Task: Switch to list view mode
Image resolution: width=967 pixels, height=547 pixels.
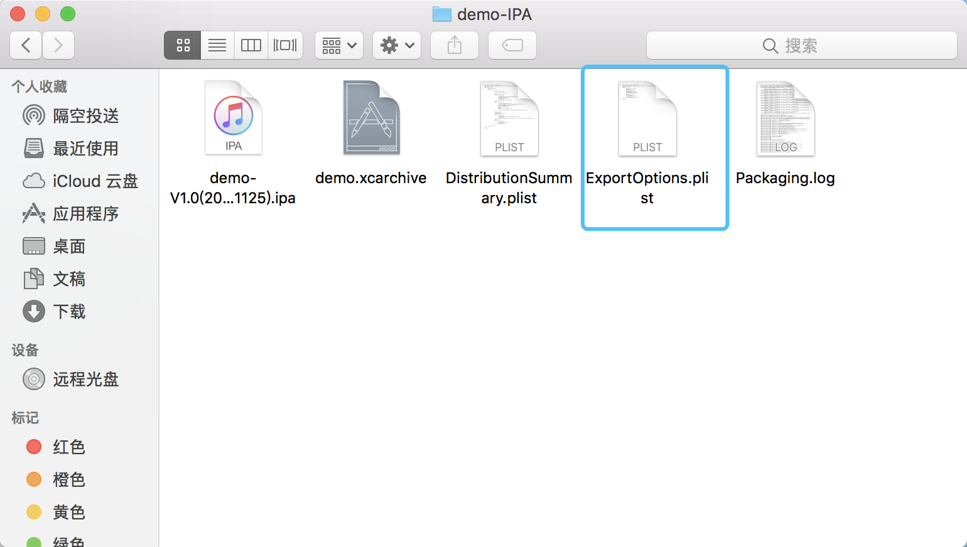Action: 217,45
